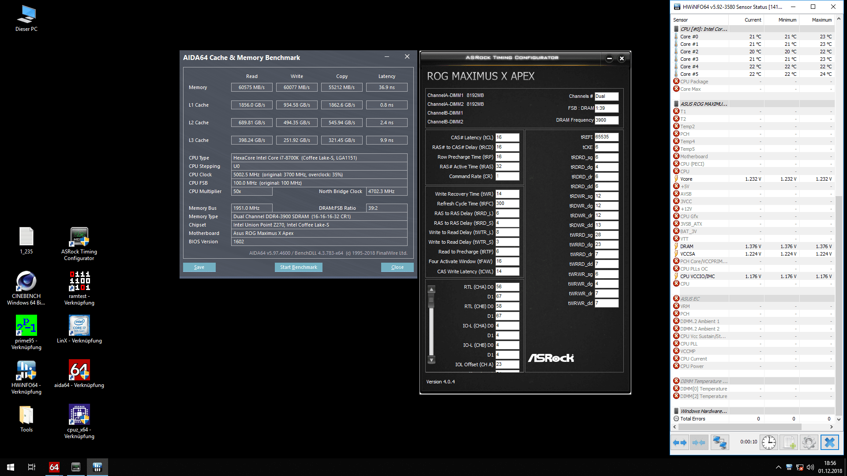847x476 pixels.
Task: Click the Refresh Cycle Time (tRFC) field
Action: pyautogui.click(x=507, y=204)
